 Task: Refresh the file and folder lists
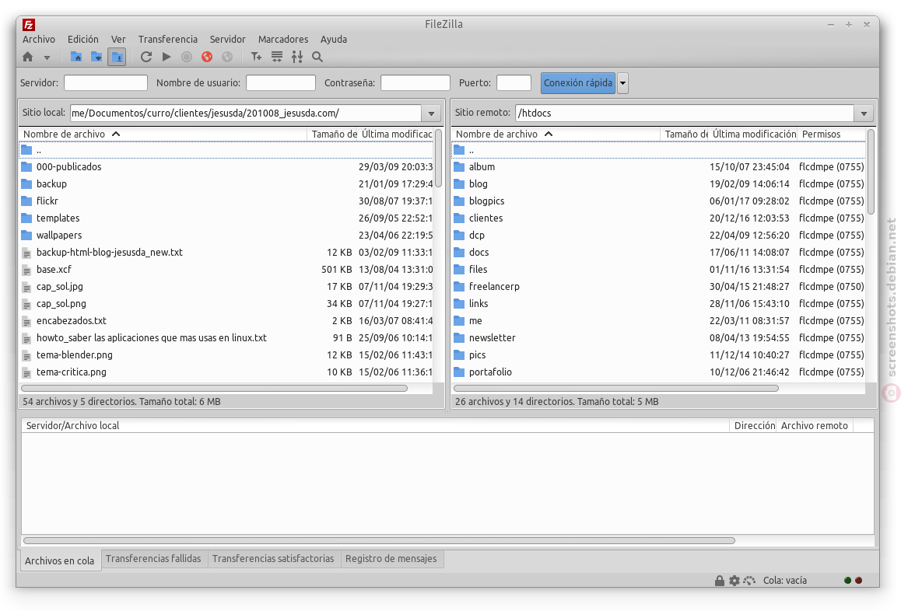(x=146, y=57)
